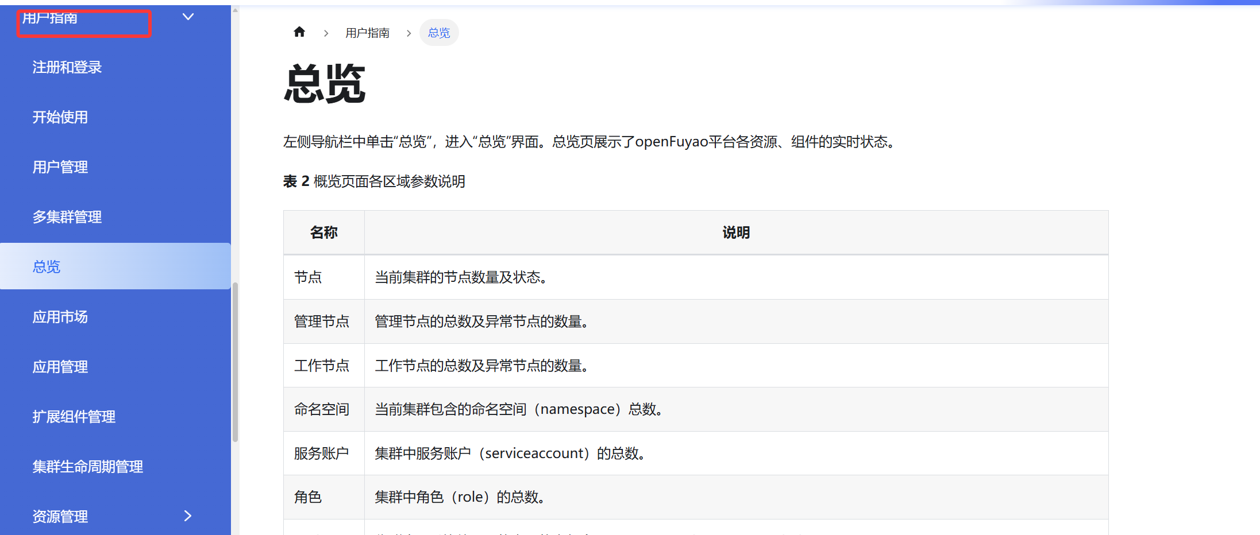Click the 说明 table header cell
This screenshot has height=535, width=1260.
coord(736,232)
